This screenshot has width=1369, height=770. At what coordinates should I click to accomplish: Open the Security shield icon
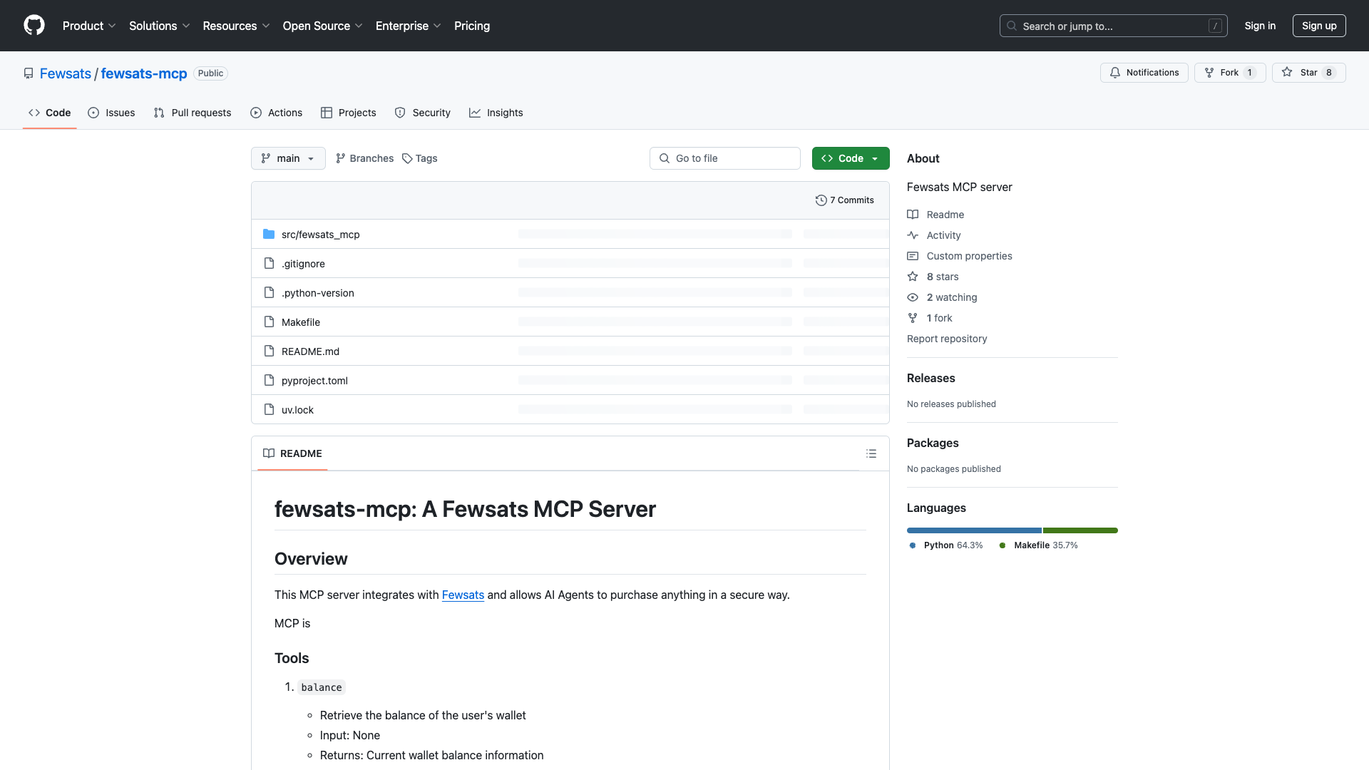(x=400, y=113)
